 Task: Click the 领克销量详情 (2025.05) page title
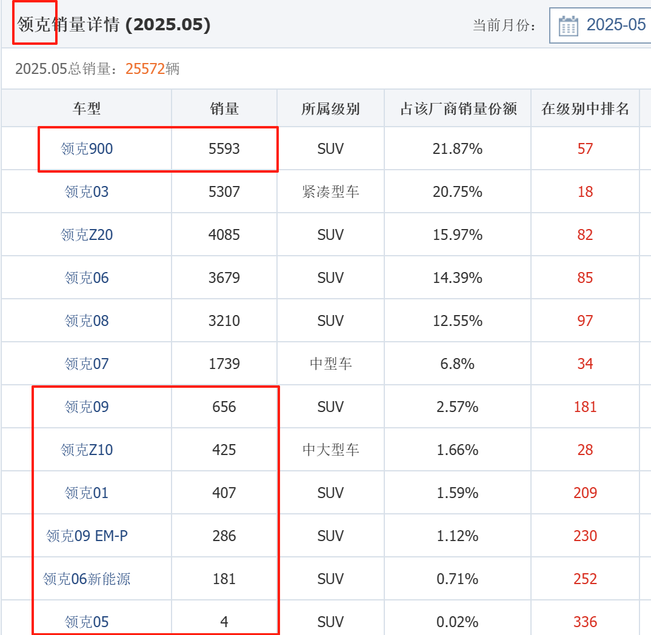coord(114,24)
